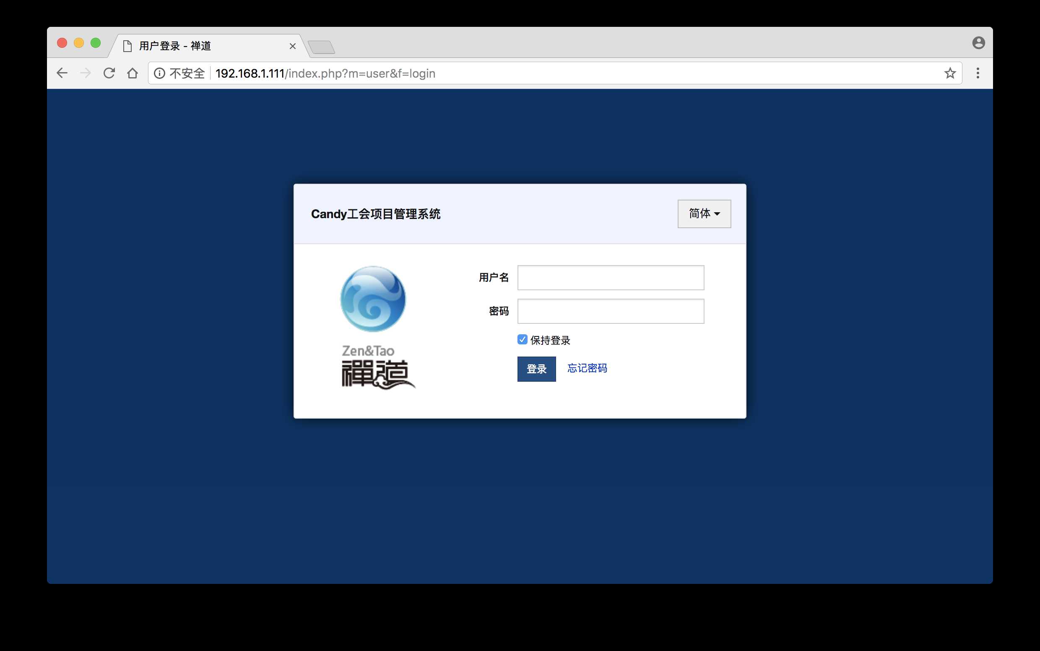
Task: Go back with the browser back arrow
Action: (x=62, y=73)
